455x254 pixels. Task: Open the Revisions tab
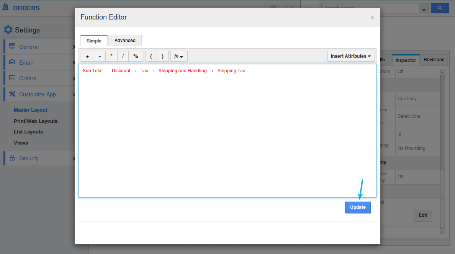434,60
